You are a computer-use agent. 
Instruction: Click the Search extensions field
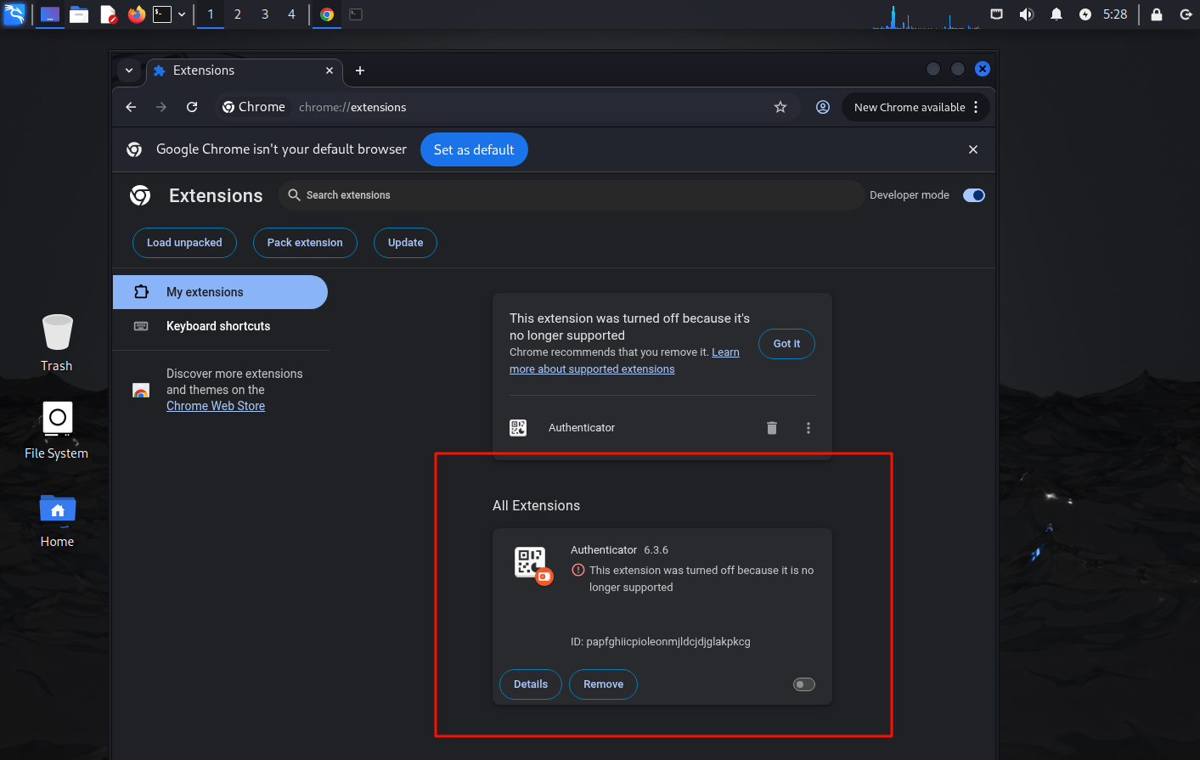pyautogui.click(x=571, y=195)
